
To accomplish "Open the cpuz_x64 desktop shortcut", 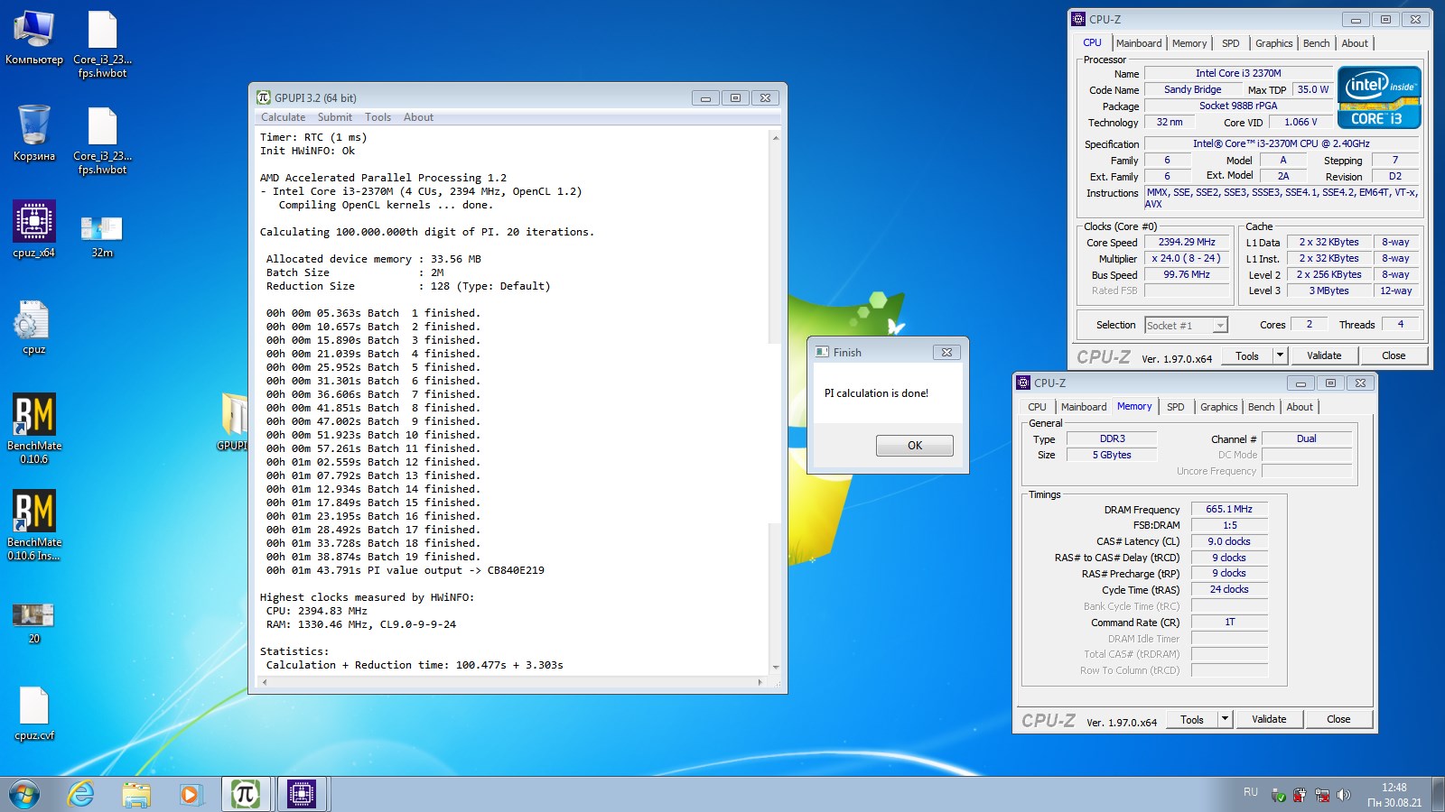I will tap(34, 229).
